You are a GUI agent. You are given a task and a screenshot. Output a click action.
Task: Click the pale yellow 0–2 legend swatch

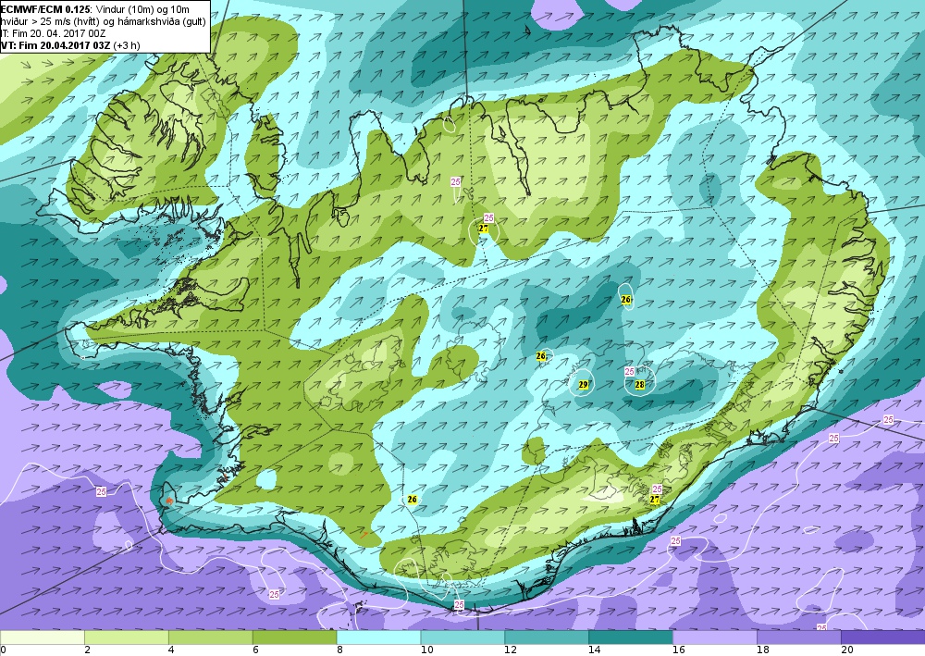(x=43, y=637)
